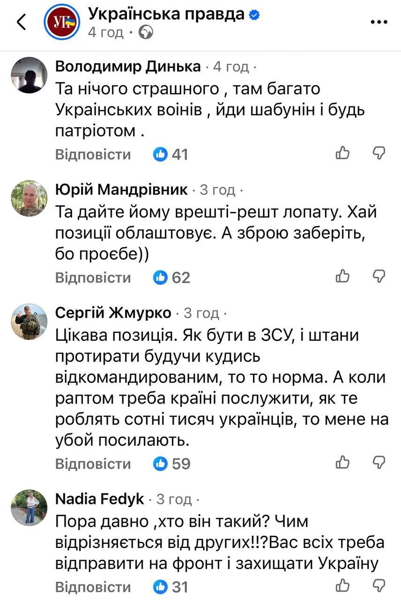
Task: Dislike Сергій Жмурко's comment
Action: click(x=379, y=463)
